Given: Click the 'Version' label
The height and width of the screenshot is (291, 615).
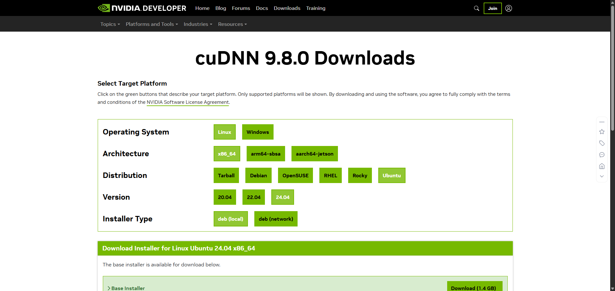Looking at the screenshot, I should (x=116, y=197).
